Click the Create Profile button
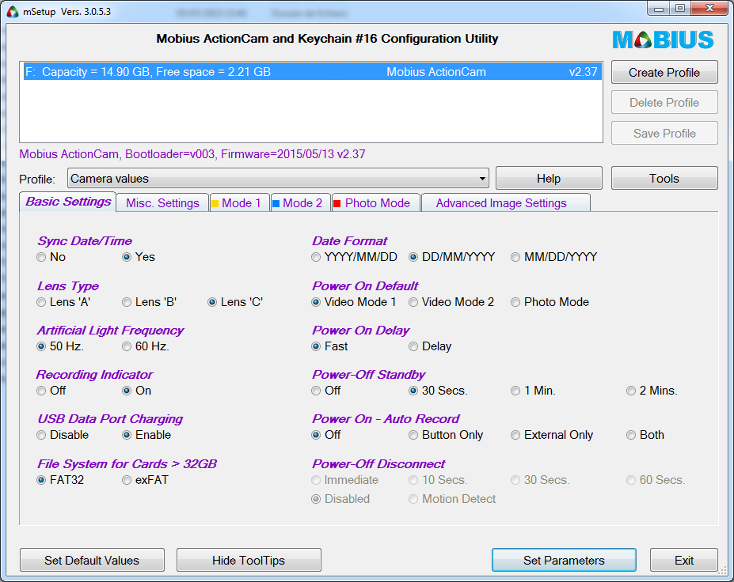734x582 pixels. 664,73
